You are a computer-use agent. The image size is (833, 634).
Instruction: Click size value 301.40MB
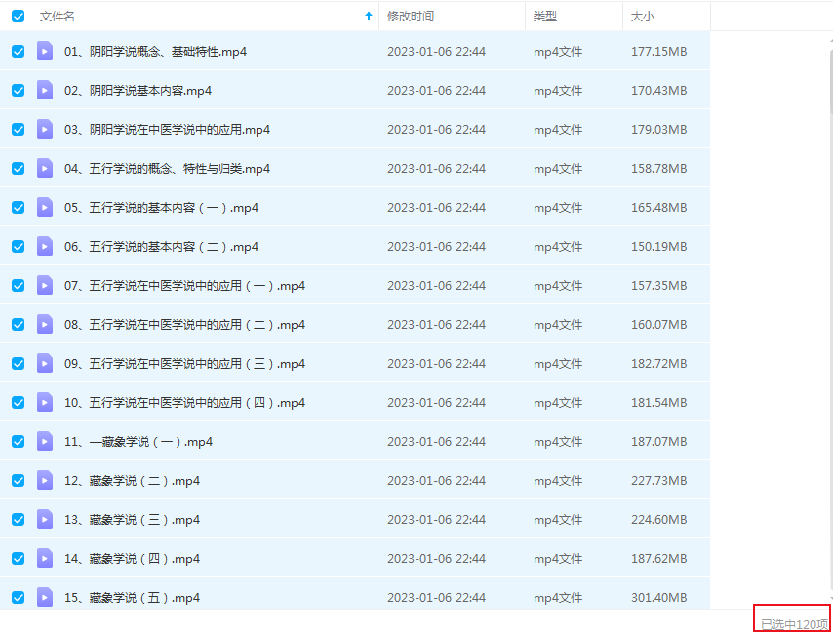(x=658, y=598)
